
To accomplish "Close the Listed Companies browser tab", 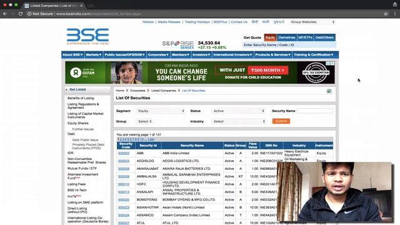I will pos(81,6).
